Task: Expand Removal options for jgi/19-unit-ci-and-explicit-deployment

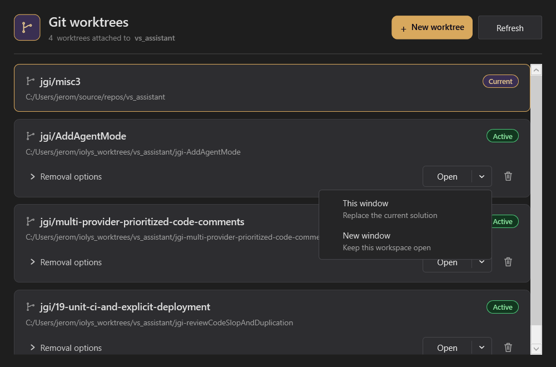Action: 66,348
